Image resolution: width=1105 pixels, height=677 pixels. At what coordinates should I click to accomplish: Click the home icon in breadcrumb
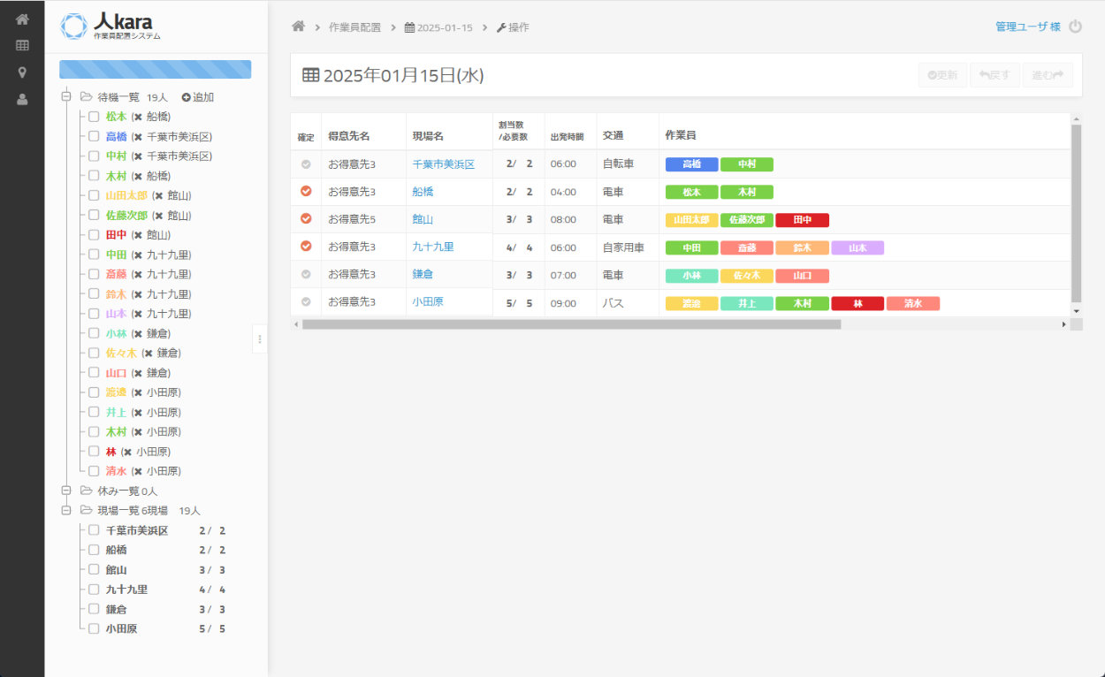(299, 27)
